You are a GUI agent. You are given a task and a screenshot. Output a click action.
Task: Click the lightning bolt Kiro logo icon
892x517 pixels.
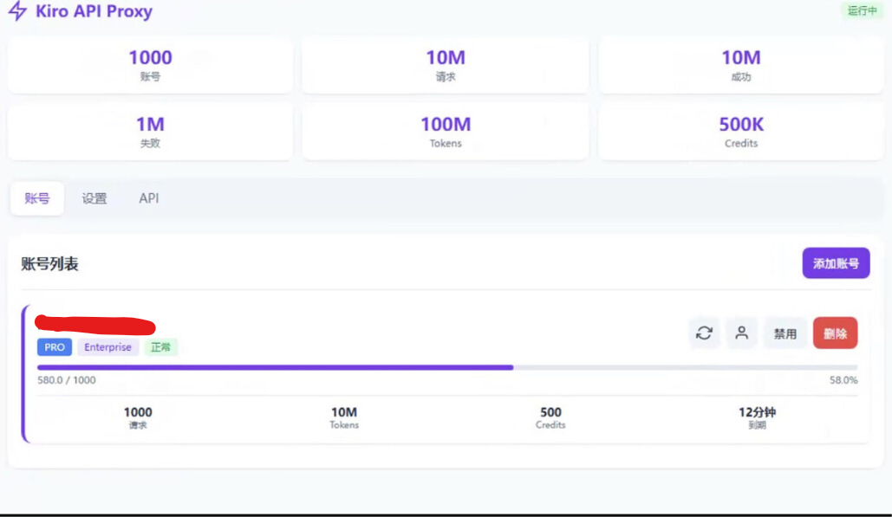tap(17, 10)
